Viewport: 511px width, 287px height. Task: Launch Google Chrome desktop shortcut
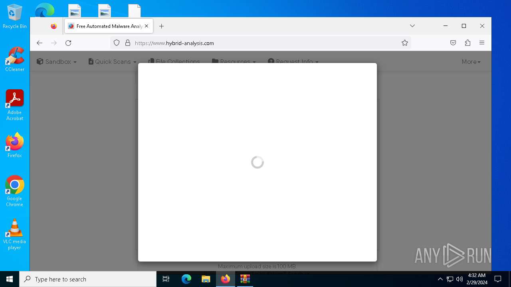coord(15,191)
